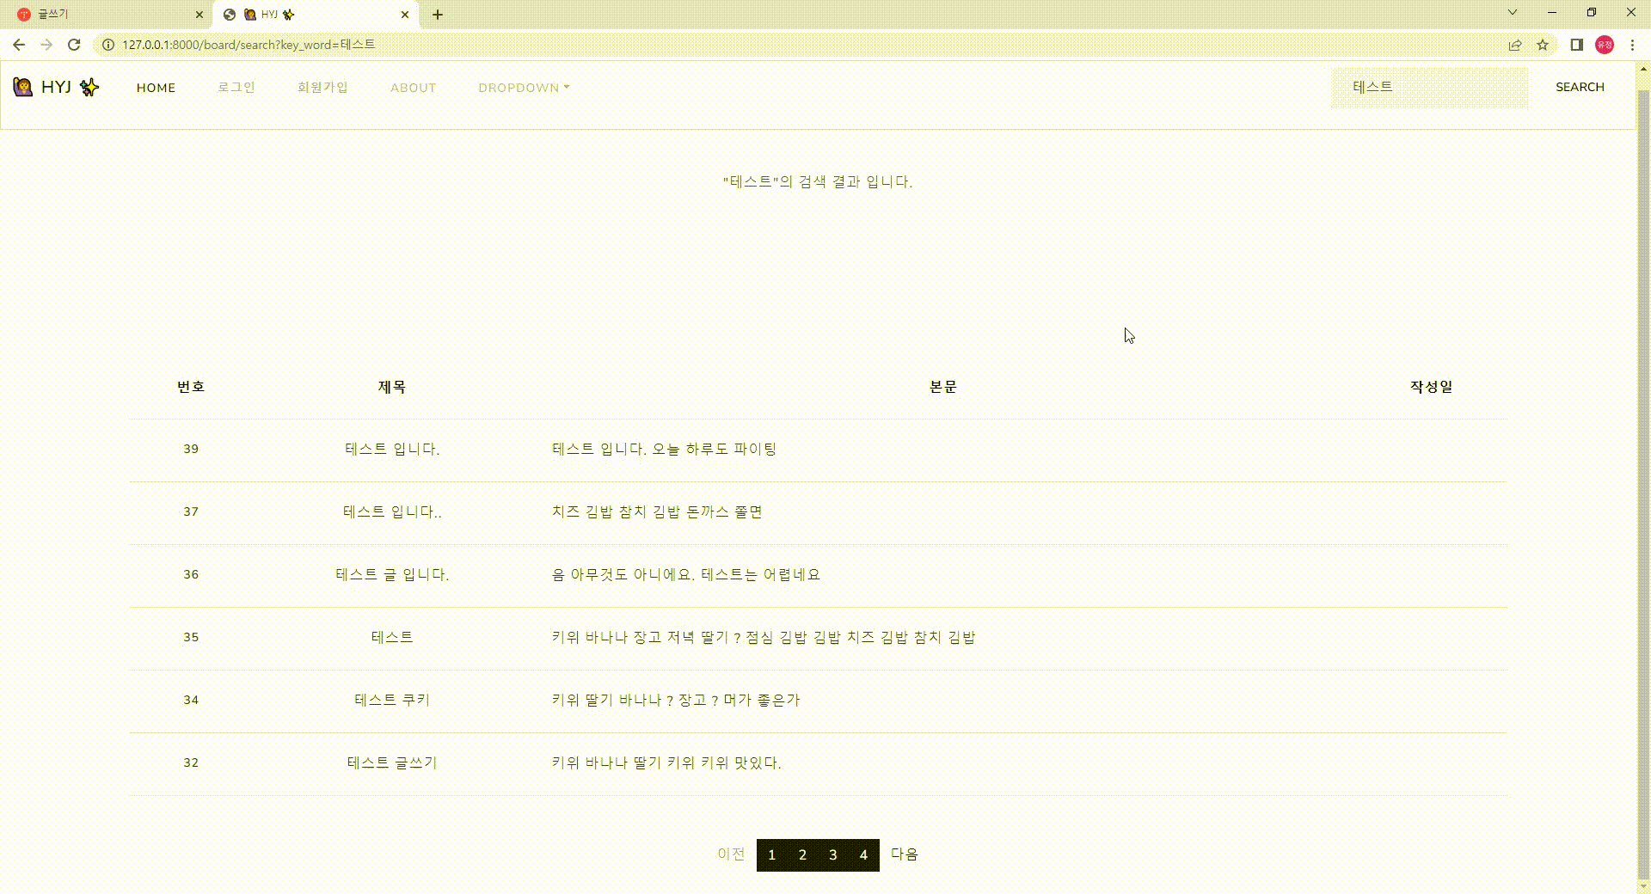Image resolution: width=1651 pixels, height=894 pixels.
Task: Click the scrollbar up arrow
Action: tap(1643, 67)
